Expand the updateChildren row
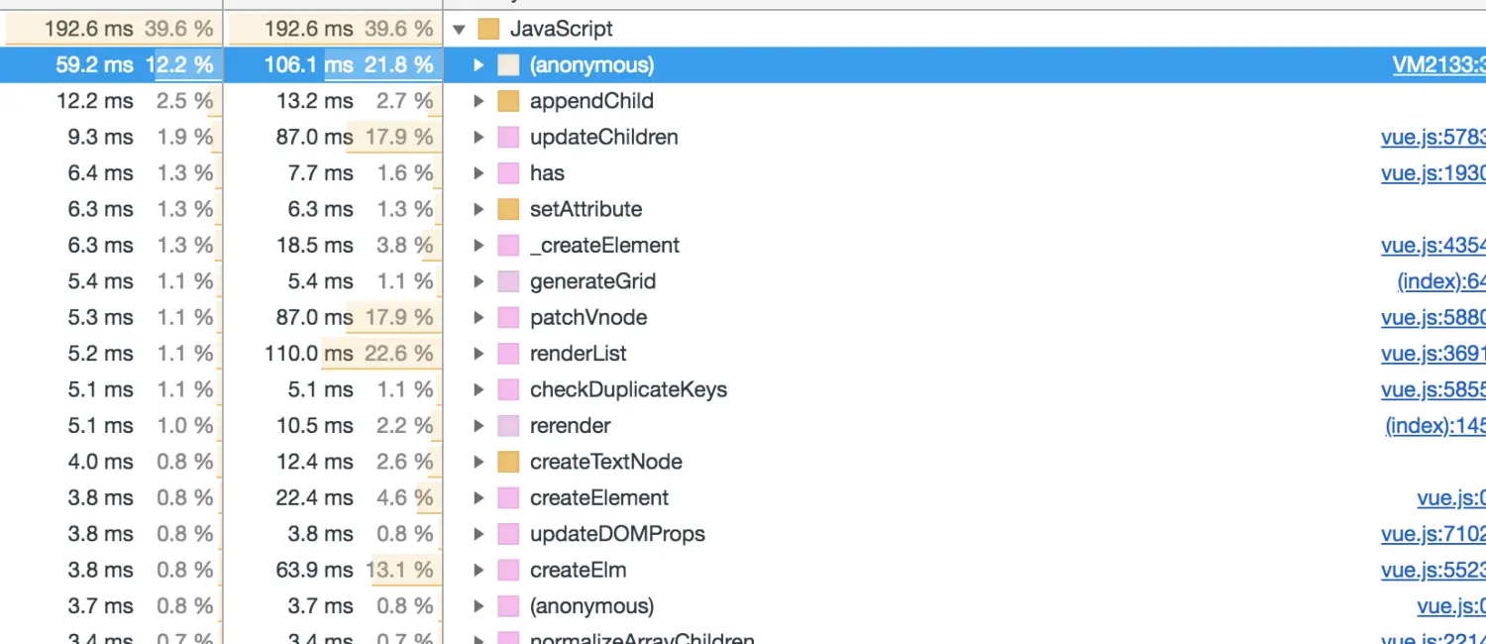 (478, 138)
